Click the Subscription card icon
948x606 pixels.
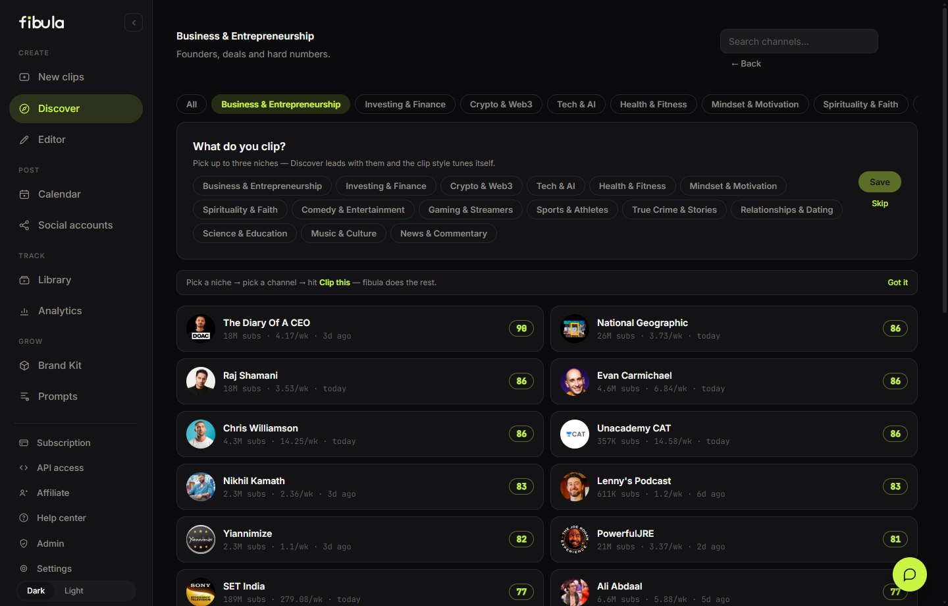[x=24, y=443]
